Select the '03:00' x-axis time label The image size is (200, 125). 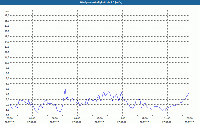tap(32, 118)
